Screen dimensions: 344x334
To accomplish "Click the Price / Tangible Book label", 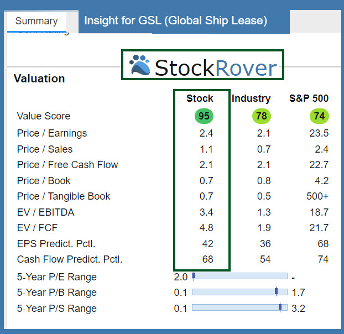I will click(x=64, y=196).
